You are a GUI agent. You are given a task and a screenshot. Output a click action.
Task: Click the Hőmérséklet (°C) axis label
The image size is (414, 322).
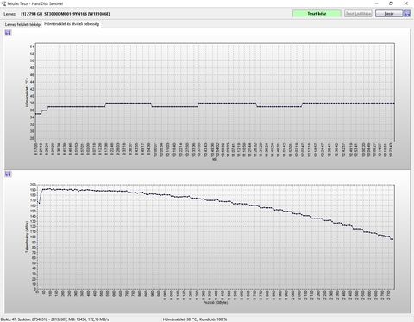(27, 92)
